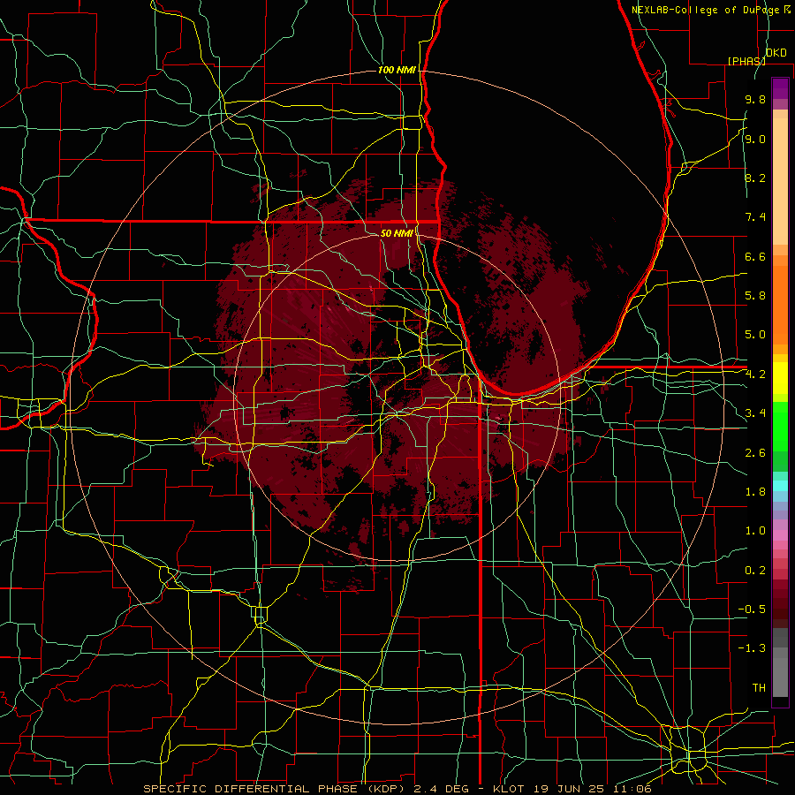
Task: Click the 3.4 value on the scale
Action: [x=755, y=413]
